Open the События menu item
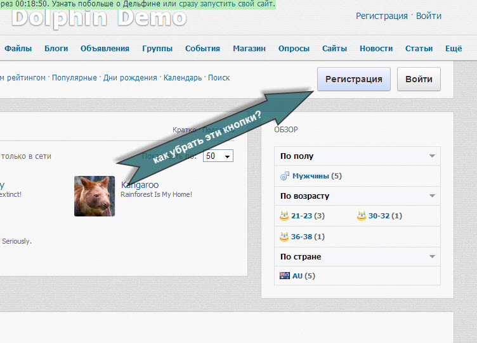Image resolution: width=477 pixels, height=343 pixels. [x=202, y=49]
